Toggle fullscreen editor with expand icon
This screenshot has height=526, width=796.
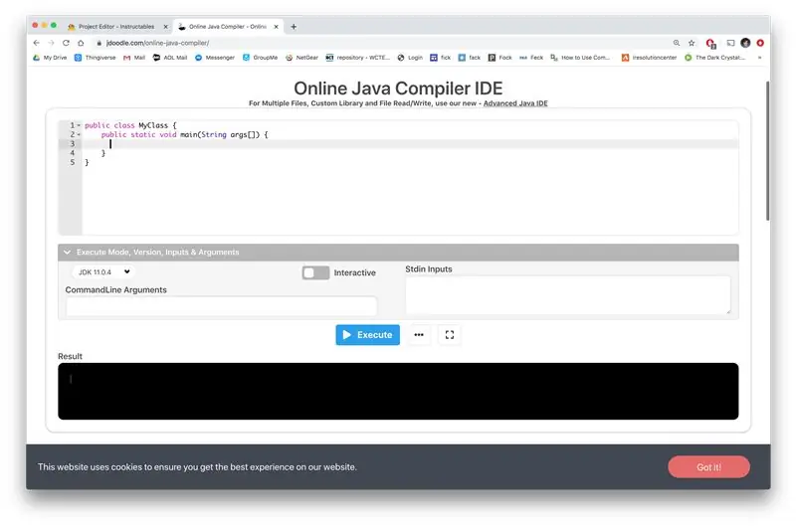click(450, 335)
